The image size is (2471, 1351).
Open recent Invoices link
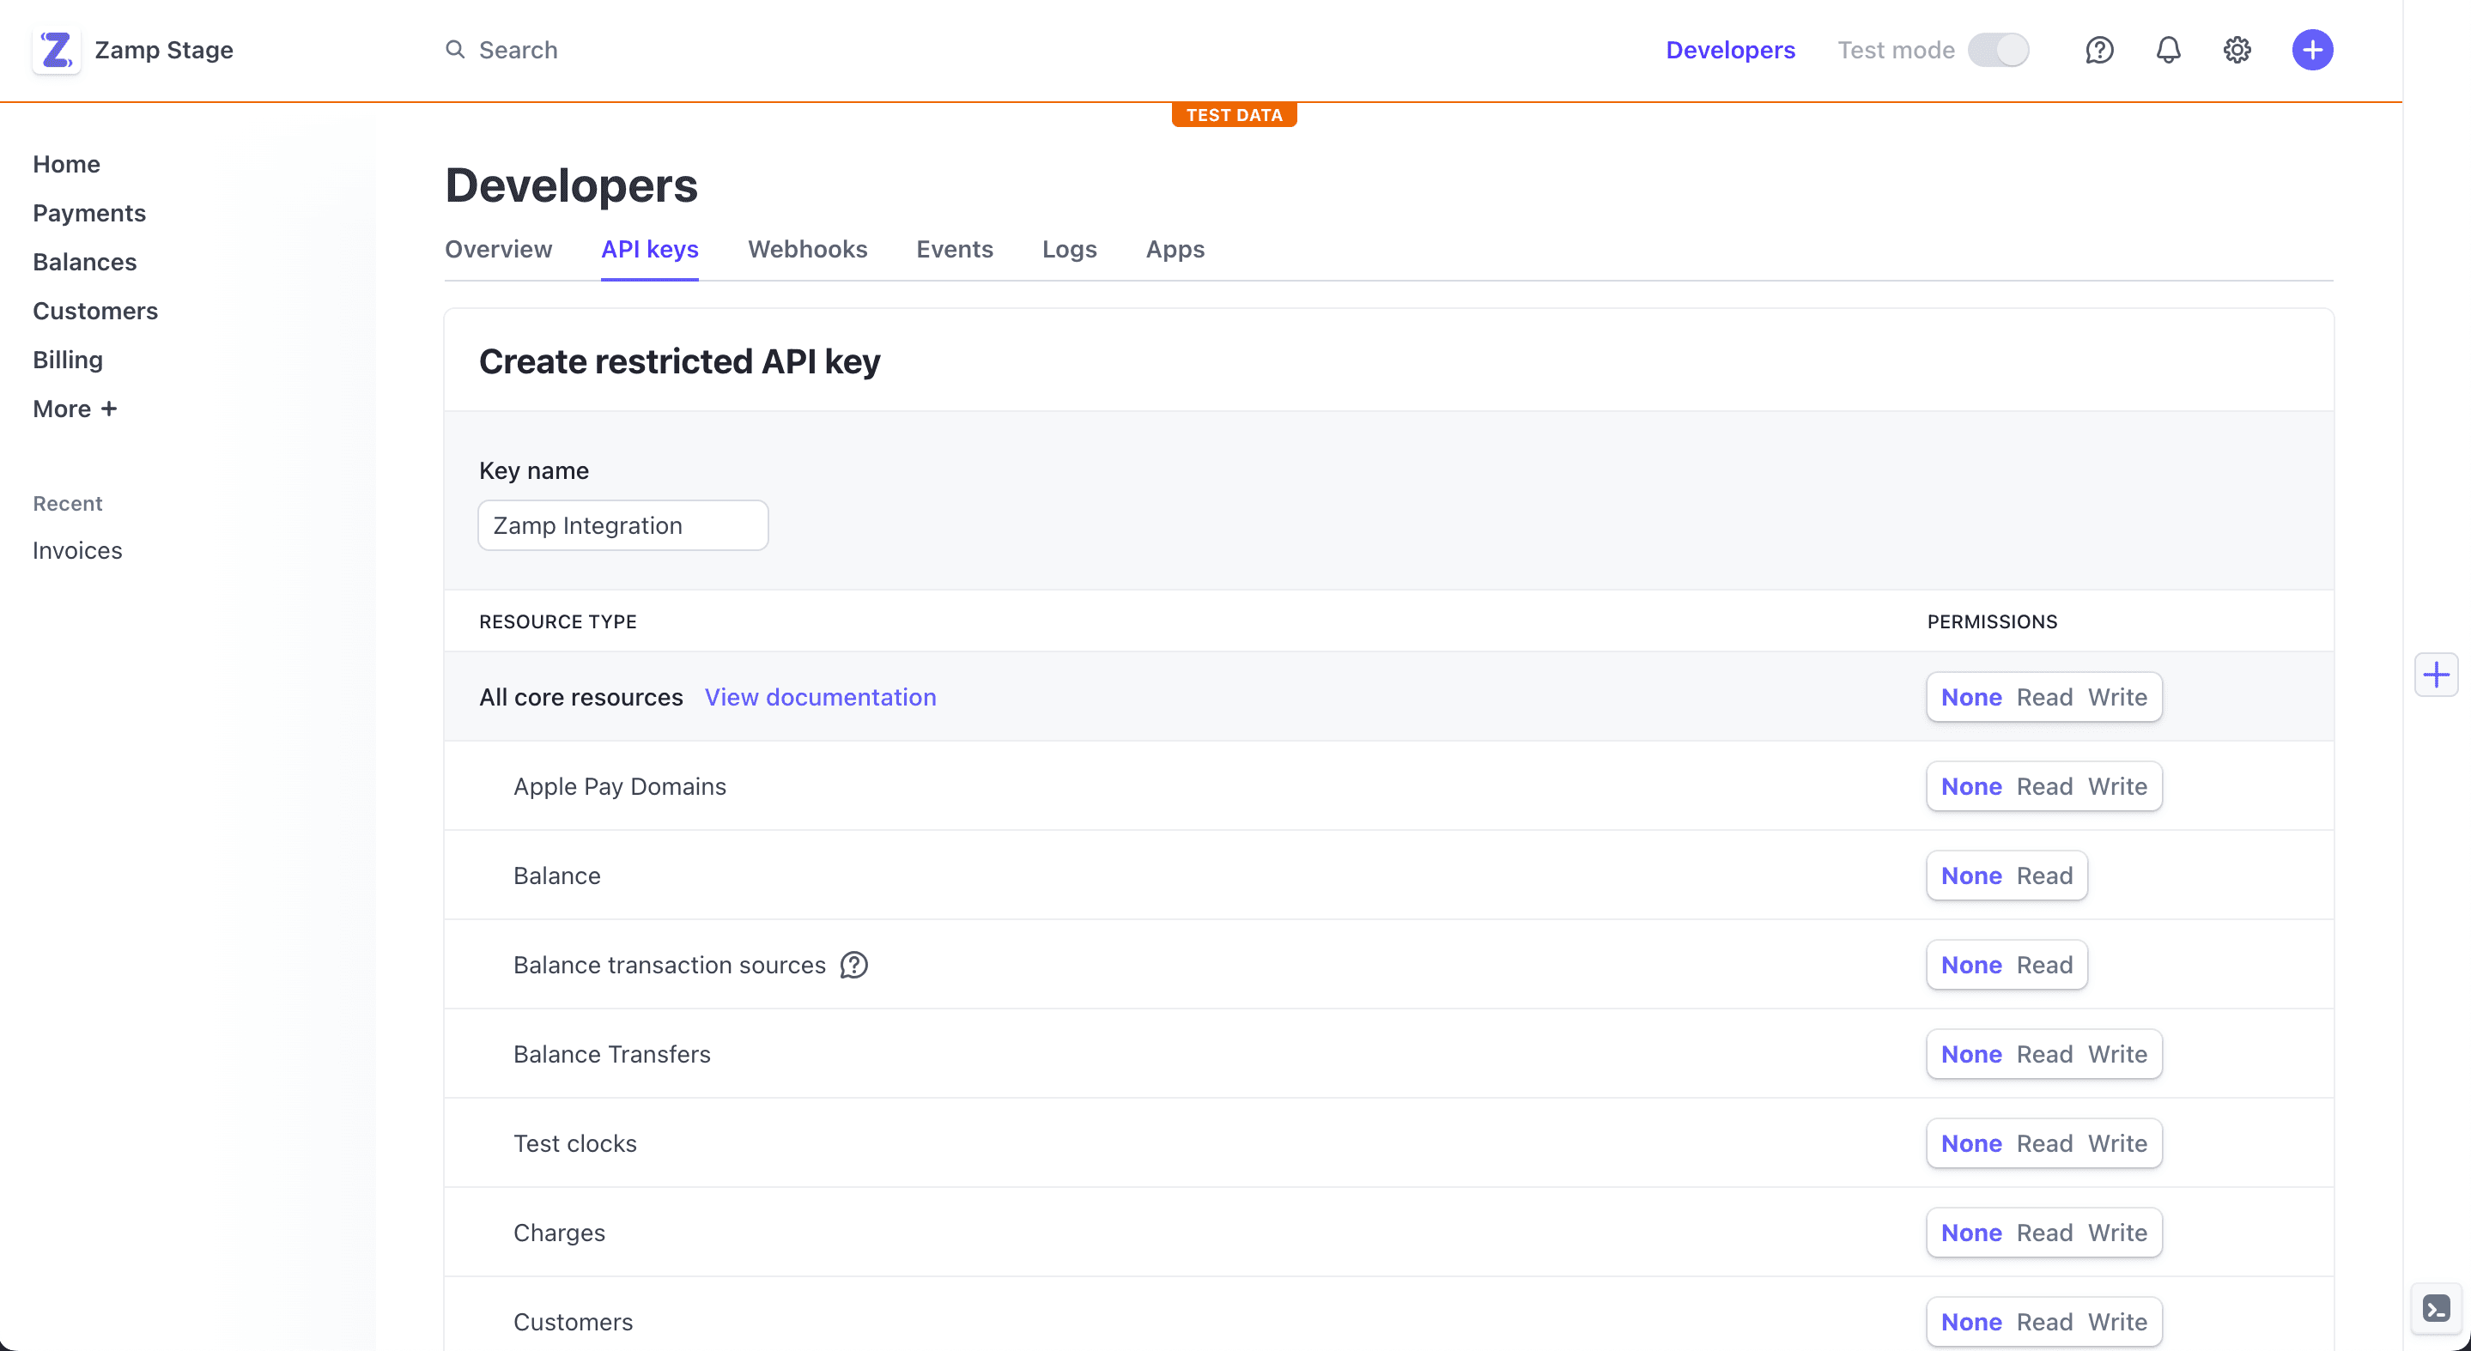pos(76,550)
